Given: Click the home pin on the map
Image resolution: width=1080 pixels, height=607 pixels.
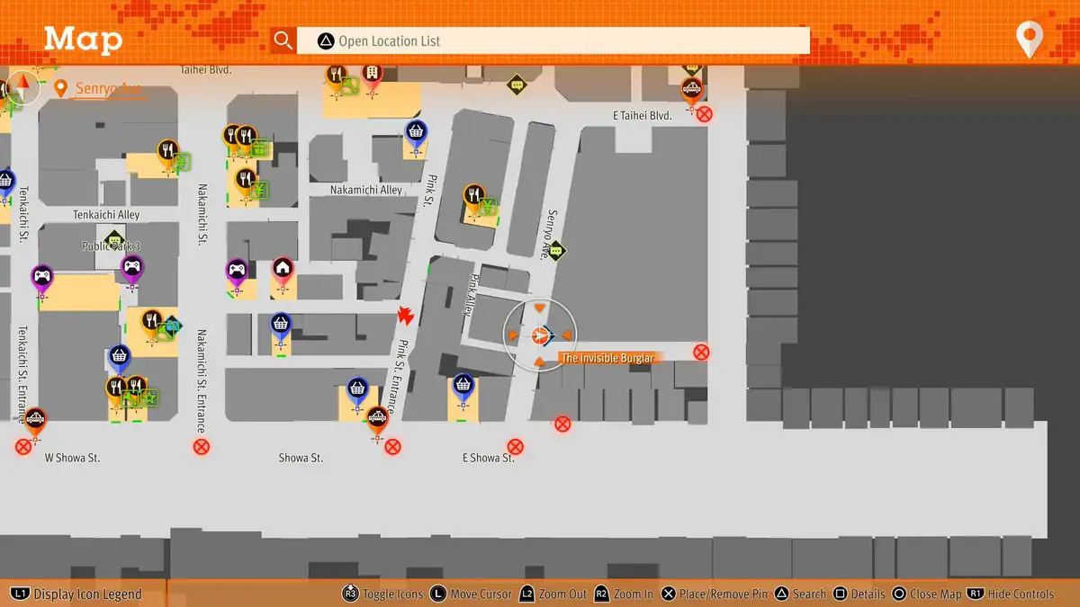Looking at the screenshot, I should pyautogui.click(x=283, y=268).
